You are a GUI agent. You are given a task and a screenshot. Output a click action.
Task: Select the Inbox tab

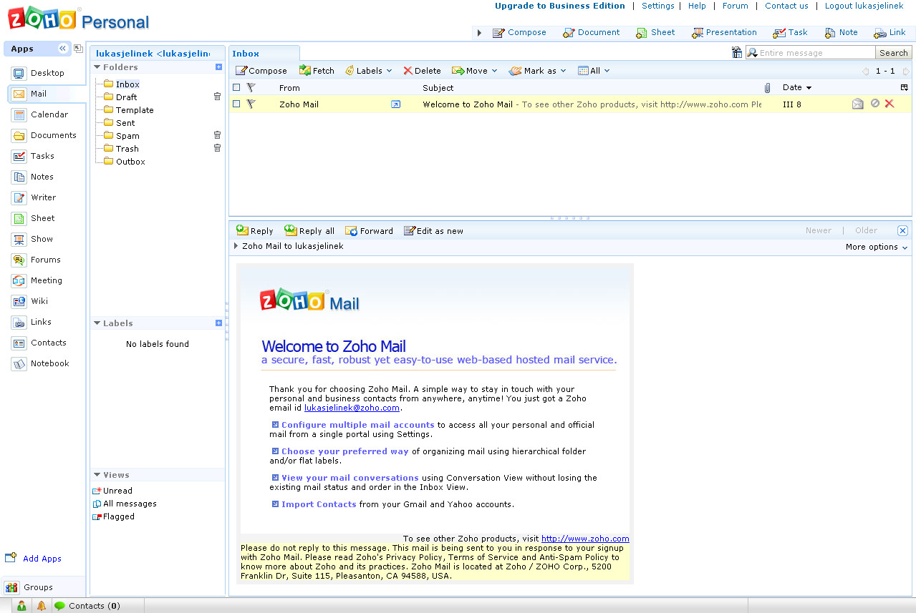pos(246,54)
